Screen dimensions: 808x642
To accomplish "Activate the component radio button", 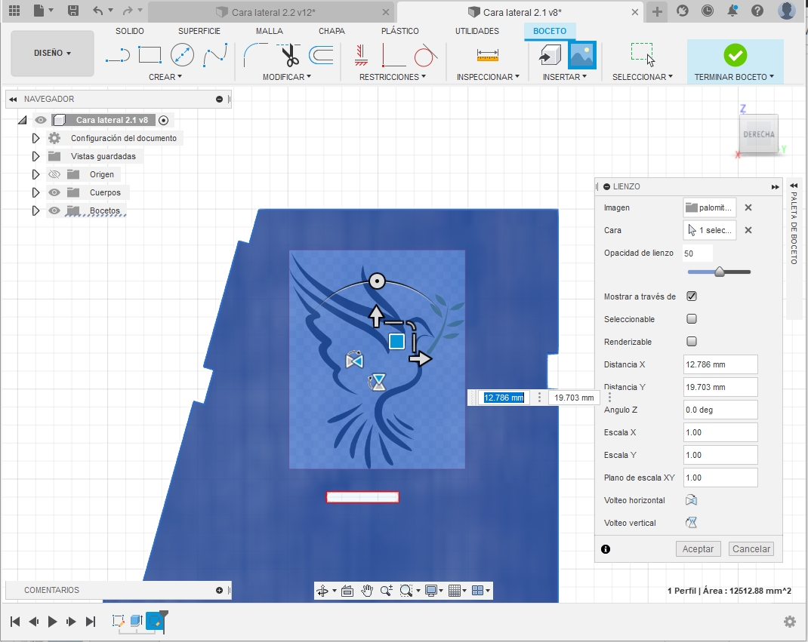I will 163,121.
